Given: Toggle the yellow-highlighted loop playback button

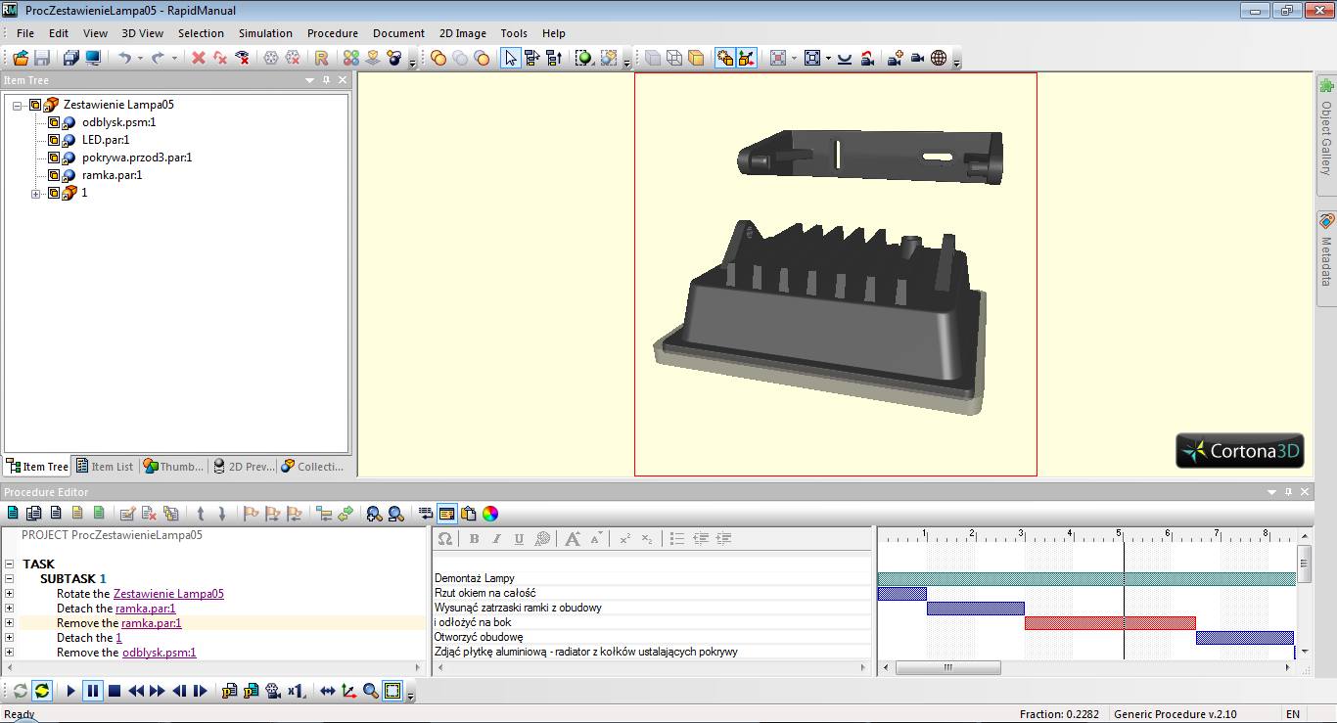Looking at the screenshot, I should 42,691.
